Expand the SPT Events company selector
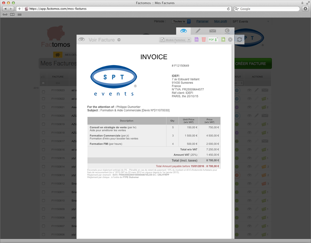 pos(251,22)
